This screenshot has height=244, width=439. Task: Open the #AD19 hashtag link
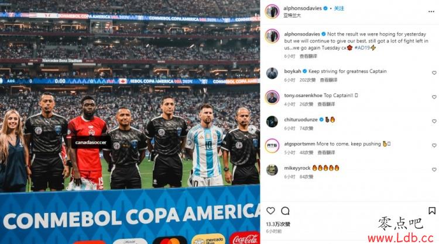pos(362,48)
